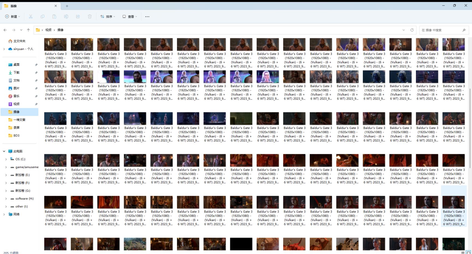Viewport: 472px width, 254px height.
Task: Click the pin icon beside 图片
Action: 36,88
